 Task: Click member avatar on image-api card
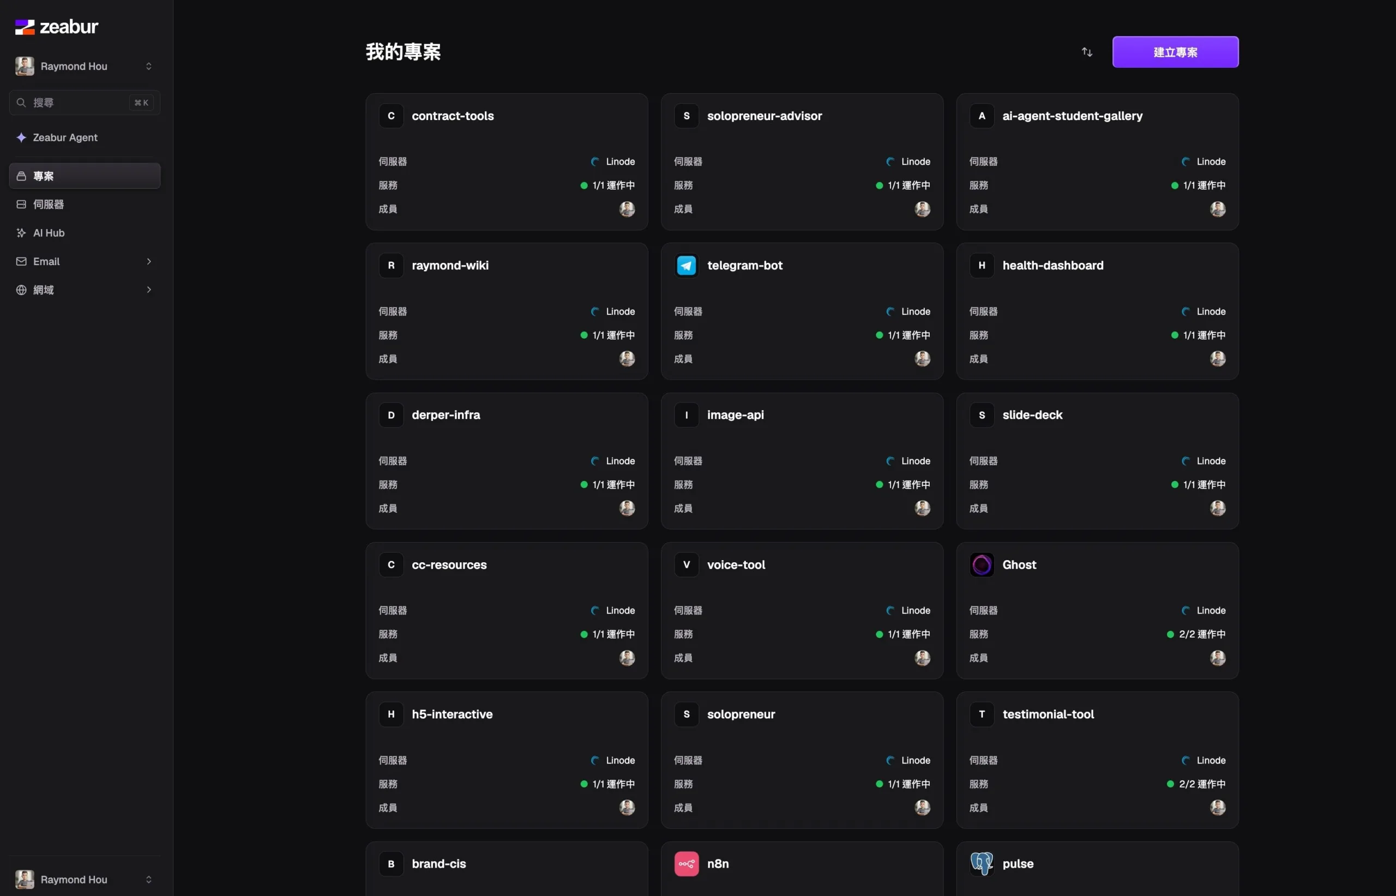922,508
